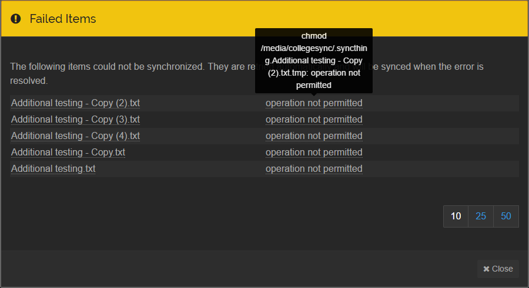Show error details for Copy (4).txt
This screenshot has width=529, height=288.
point(314,136)
